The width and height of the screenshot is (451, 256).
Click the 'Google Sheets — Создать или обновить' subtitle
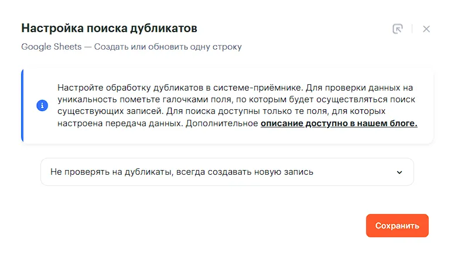pyautogui.click(x=131, y=47)
